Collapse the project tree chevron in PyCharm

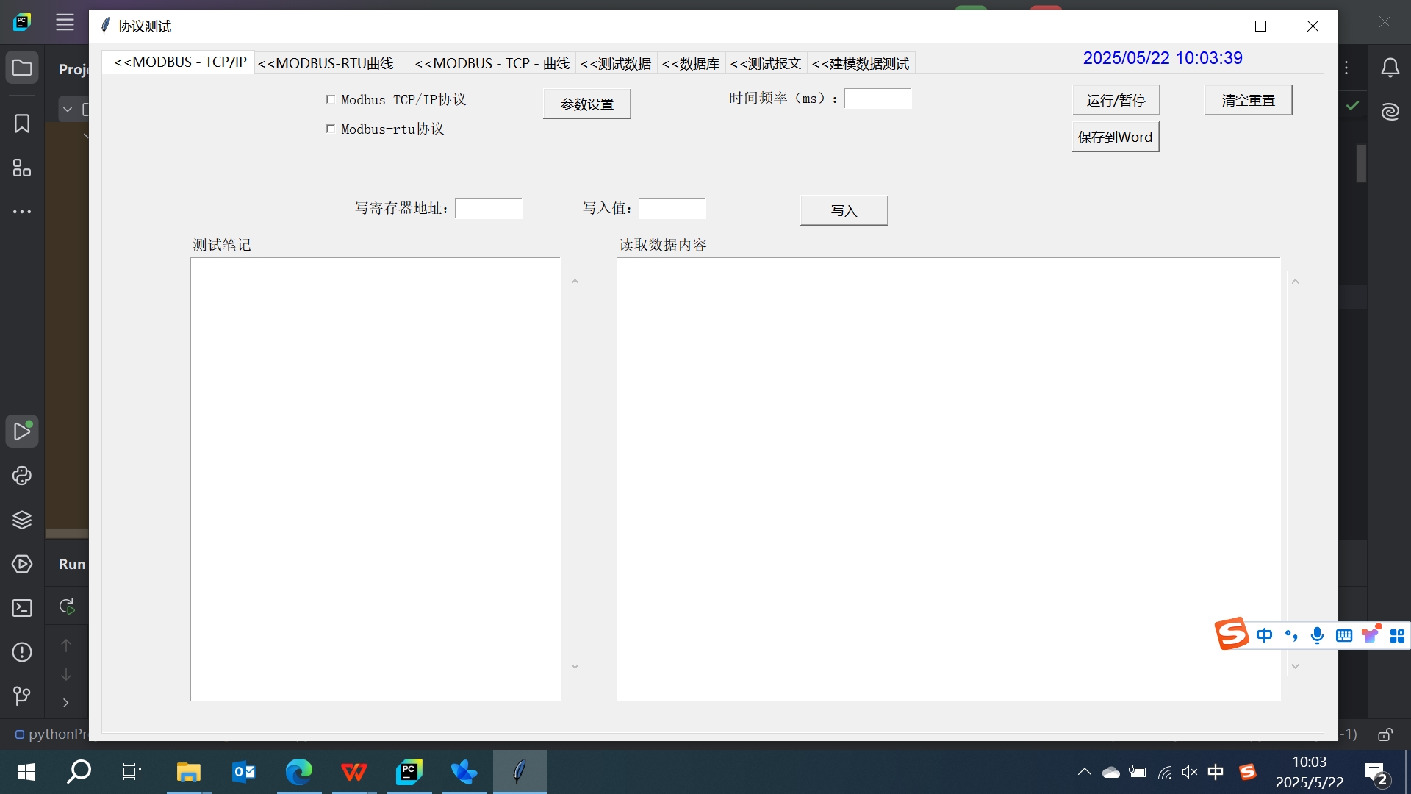pos(67,109)
